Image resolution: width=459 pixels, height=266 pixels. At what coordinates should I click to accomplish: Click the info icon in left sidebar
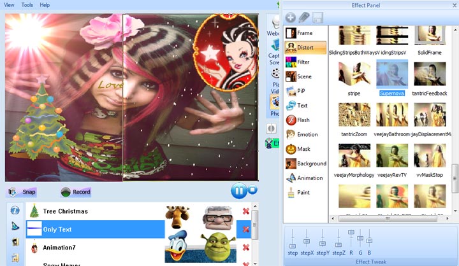pyautogui.click(x=15, y=210)
